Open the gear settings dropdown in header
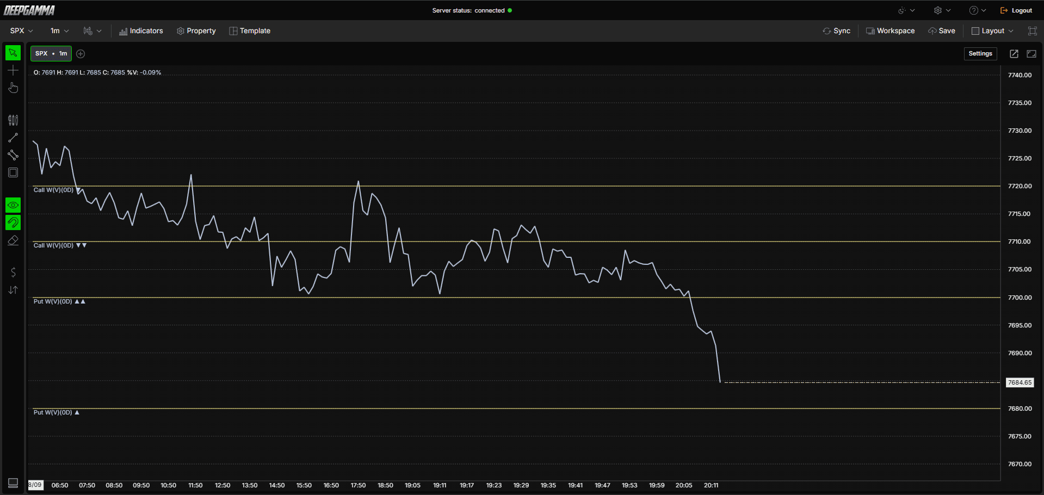The height and width of the screenshot is (495, 1044). 942,10
